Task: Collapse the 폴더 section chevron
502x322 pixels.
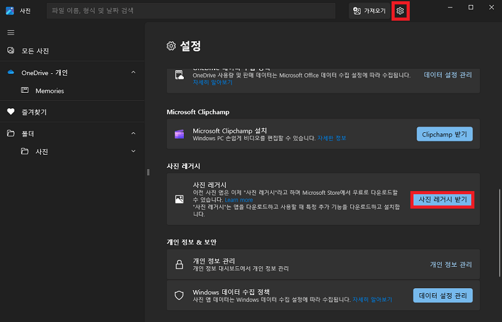Action: click(x=134, y=133)
